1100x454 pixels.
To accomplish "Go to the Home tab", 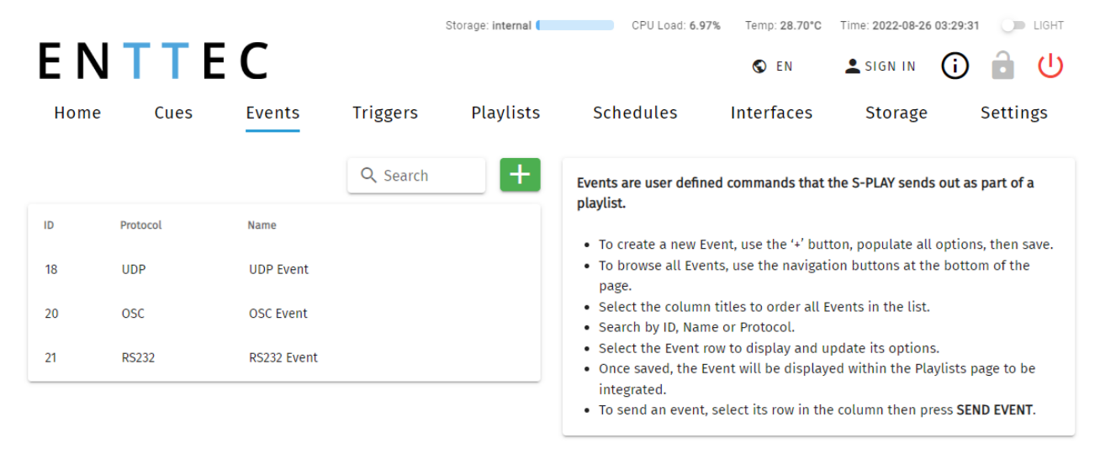I will 77,113.
